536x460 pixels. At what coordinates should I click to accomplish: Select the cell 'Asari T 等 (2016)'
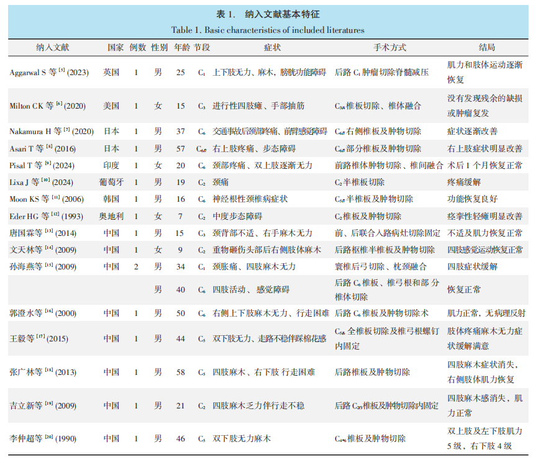43,148
